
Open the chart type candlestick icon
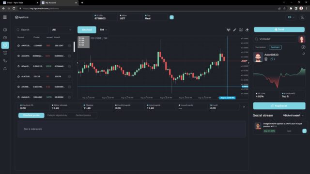(228, 30)
